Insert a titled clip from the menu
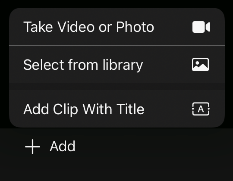 (x=117, y=109)
